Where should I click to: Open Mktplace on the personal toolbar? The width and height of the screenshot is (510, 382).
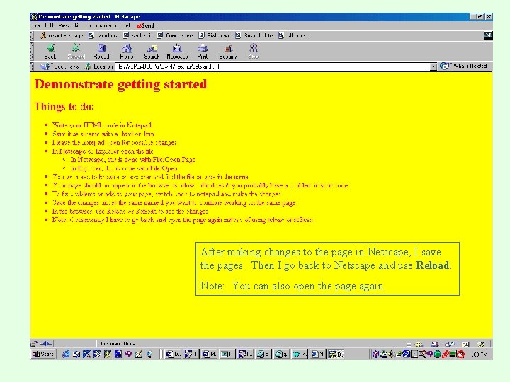click(x=293, y=36)
